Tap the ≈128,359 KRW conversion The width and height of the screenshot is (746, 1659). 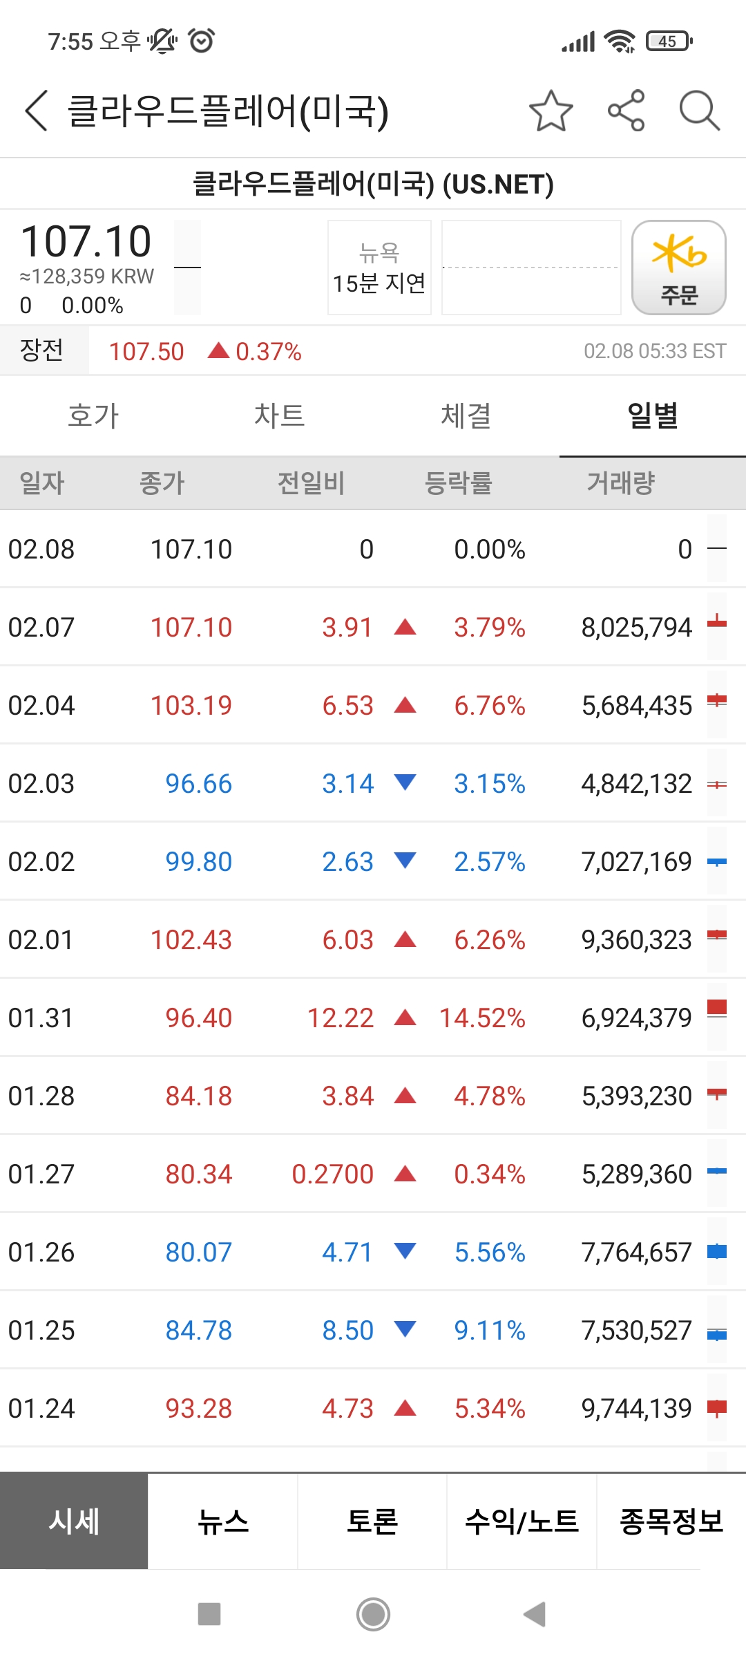[x=86, y=276]
